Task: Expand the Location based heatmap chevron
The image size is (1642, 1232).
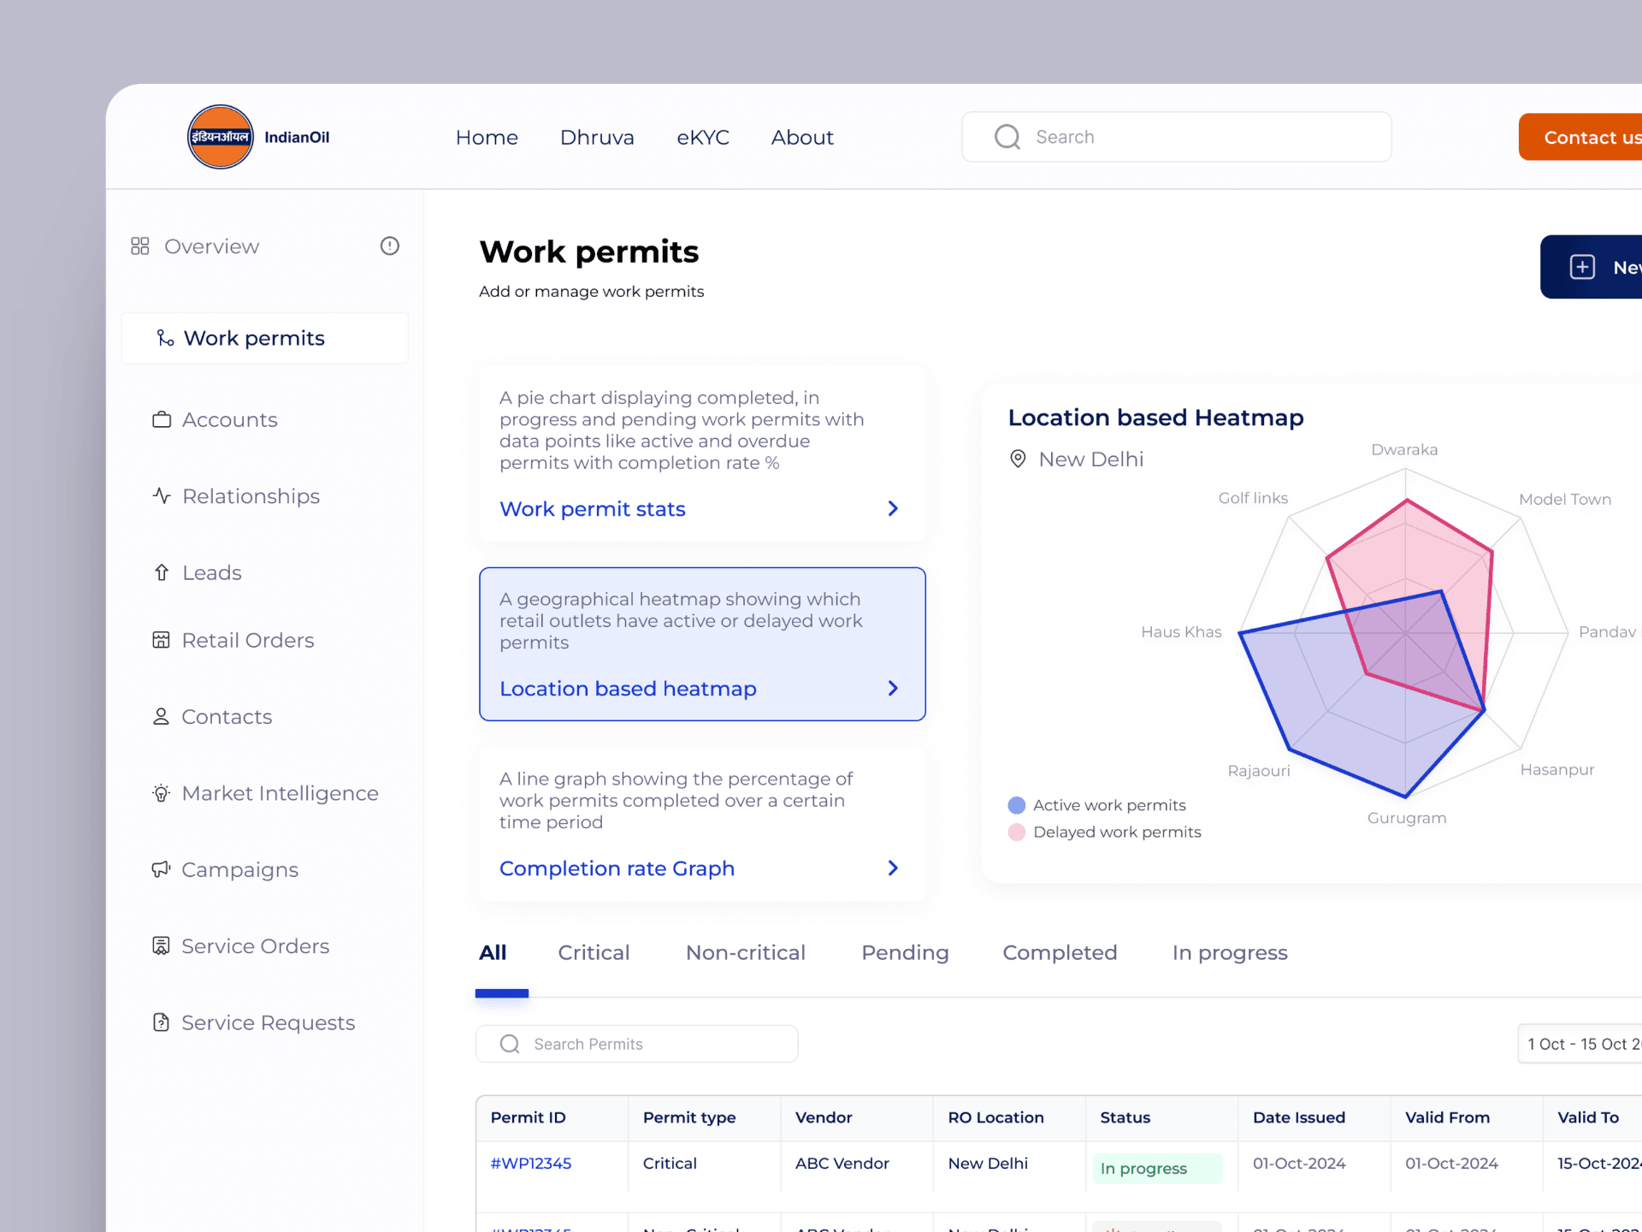Action: click(x=893, y=689)
